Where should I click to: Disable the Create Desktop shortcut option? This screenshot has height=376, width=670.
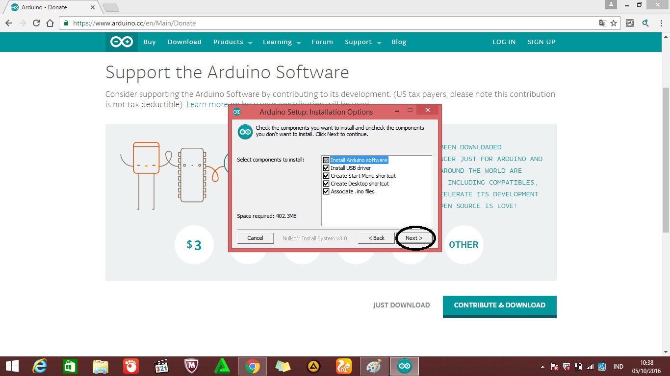click(326, 184)
